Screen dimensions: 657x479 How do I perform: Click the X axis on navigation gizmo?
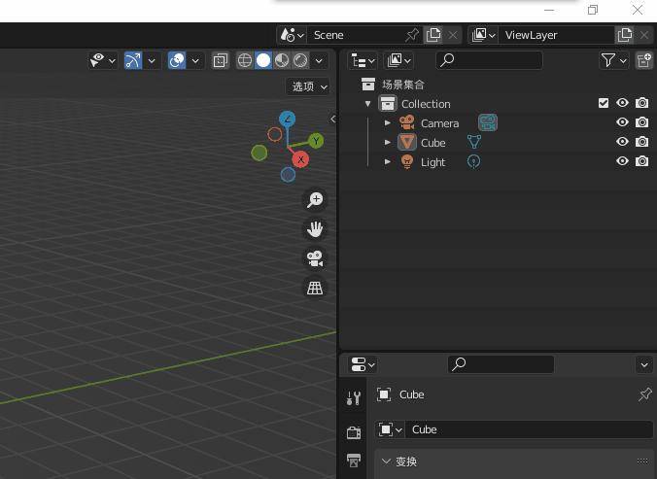point(300,159)
